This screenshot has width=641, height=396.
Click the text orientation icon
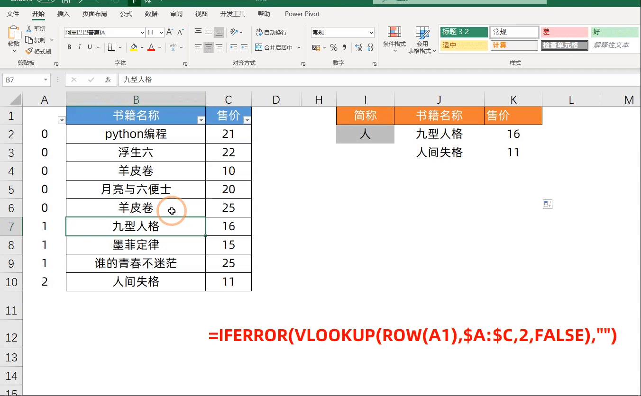coord(234,32)
